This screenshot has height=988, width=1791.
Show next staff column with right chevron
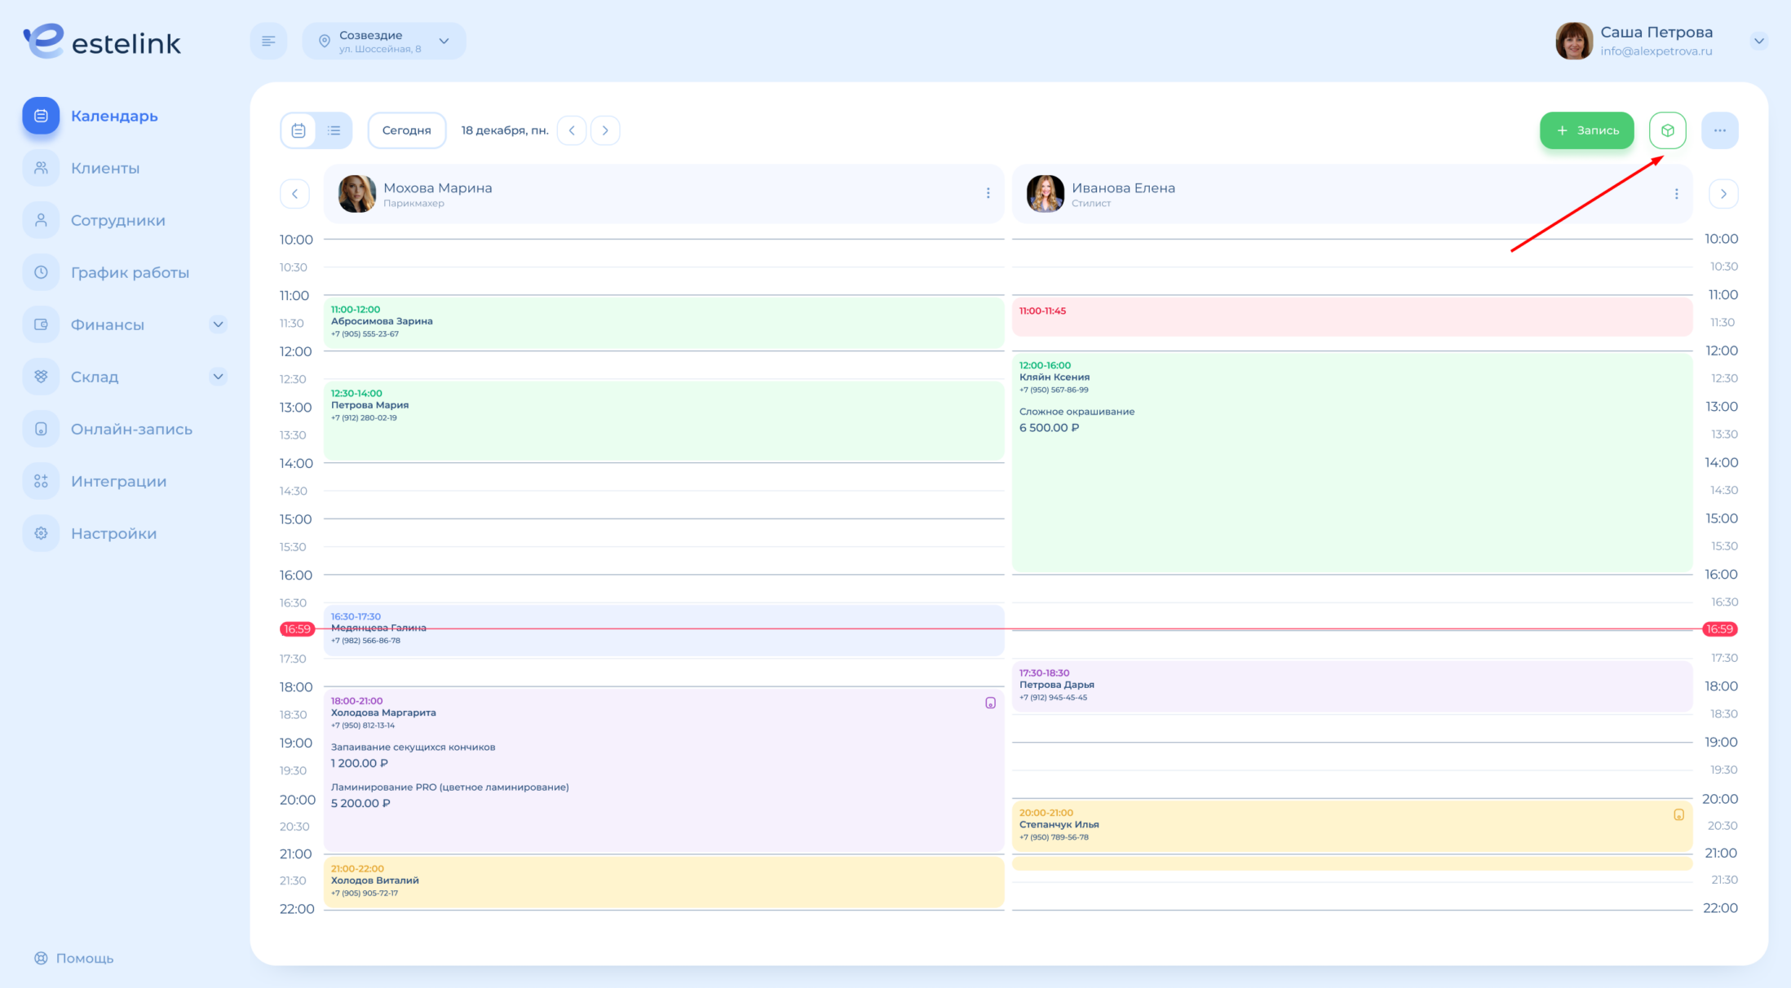point(1723,194)
